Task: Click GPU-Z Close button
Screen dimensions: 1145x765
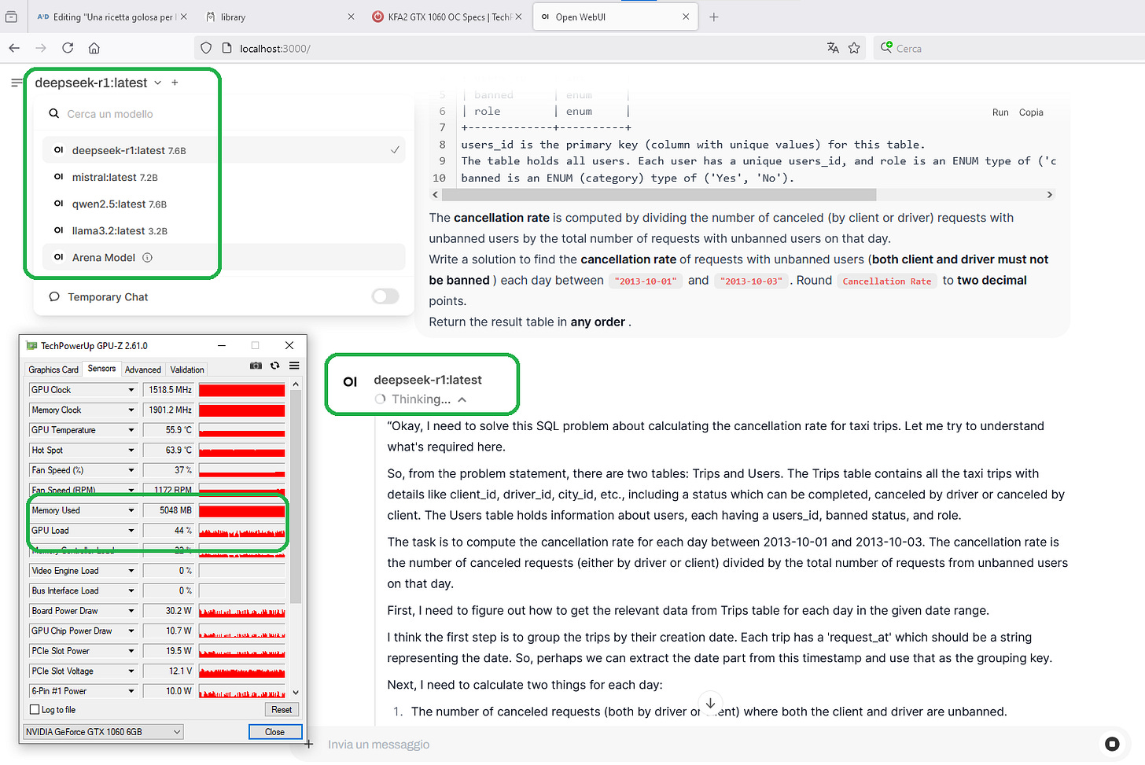Action: pyautogui.click(x=274, y=731)
